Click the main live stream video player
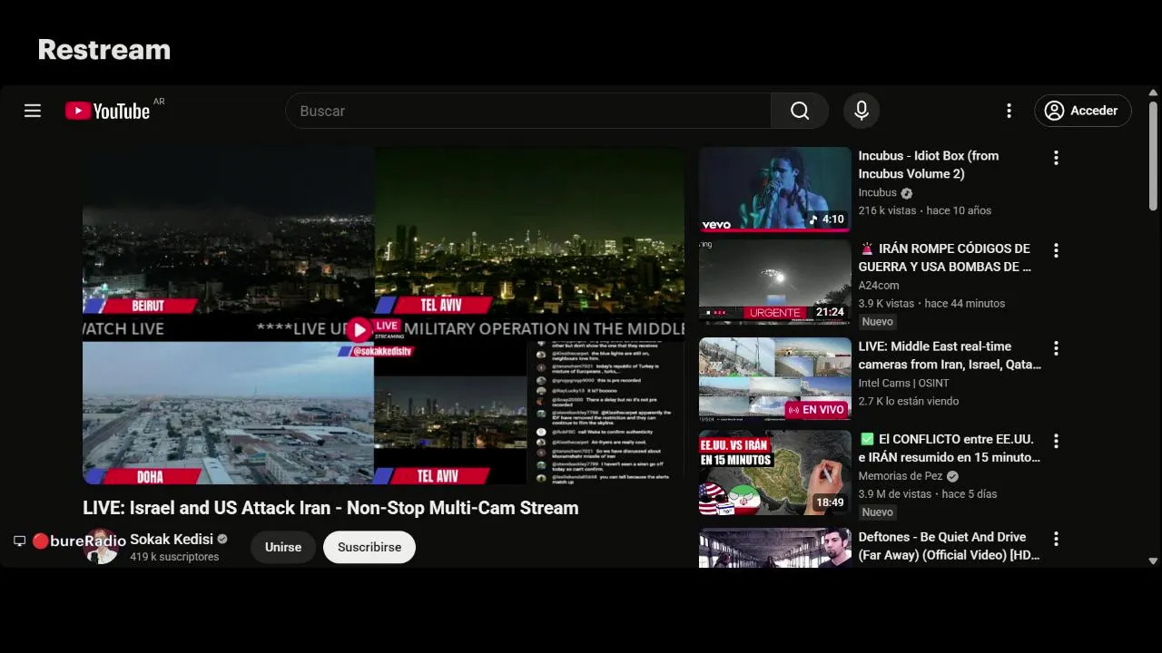Screen dimensions: 1162x653 (x=383, y=316)
